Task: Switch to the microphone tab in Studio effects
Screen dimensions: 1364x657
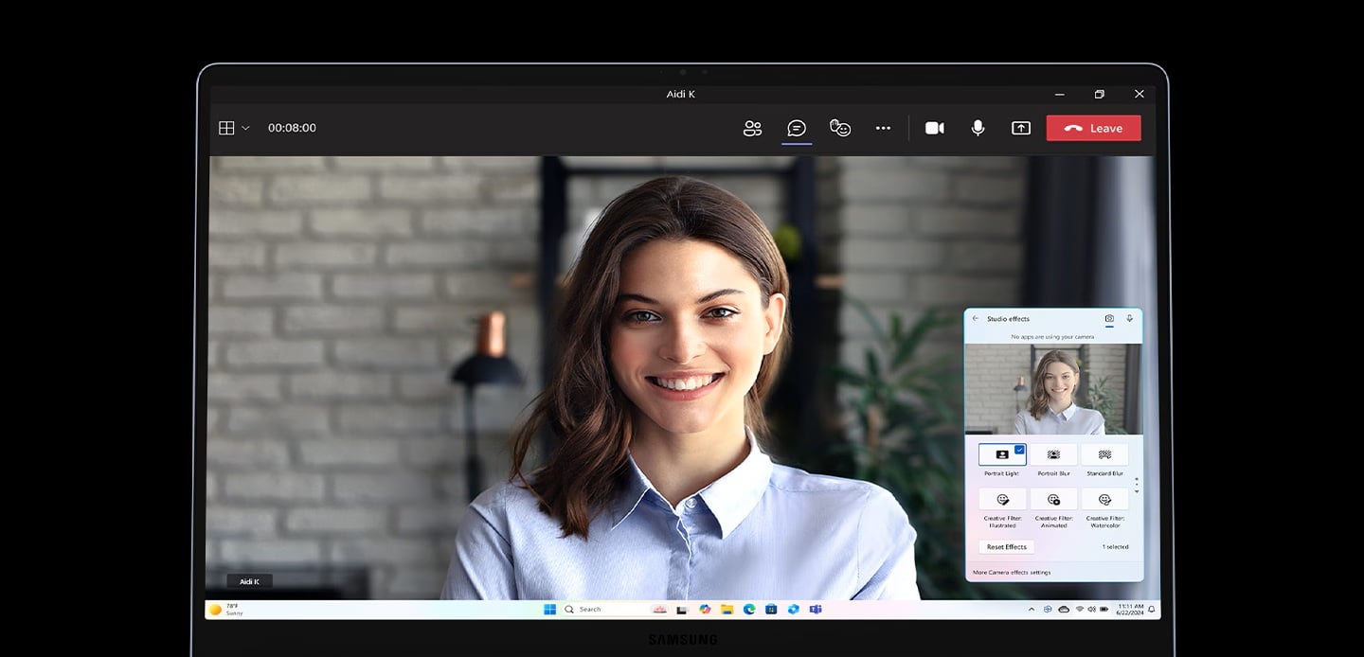Action: tap(1129, 319)
